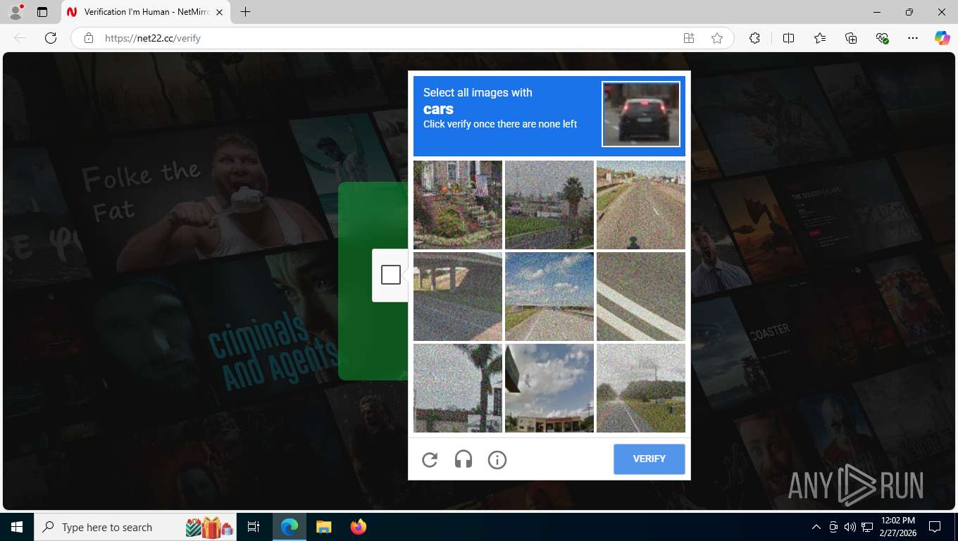The image size is (958, 541).
Task: Select the palm tree and houses tile
Action: tap(549, 205)
